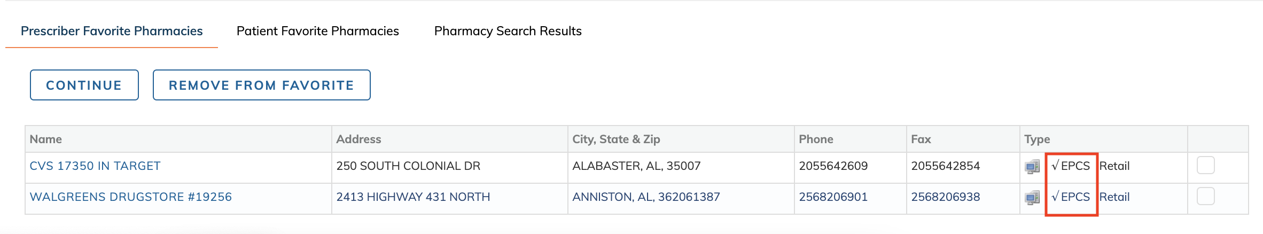This screenshot has width=1263, height=234.
Task: Click the computer icon in the CVS row
Action: click(x=1032, y=166)
